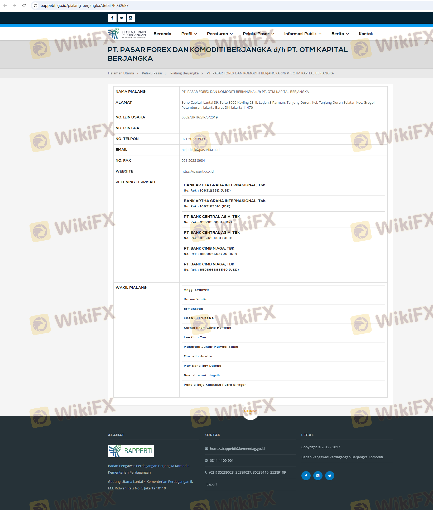Open the footer Instagram circle icon
The width and height of the screenshot is (433, 510).
click(x=318, y=476)
